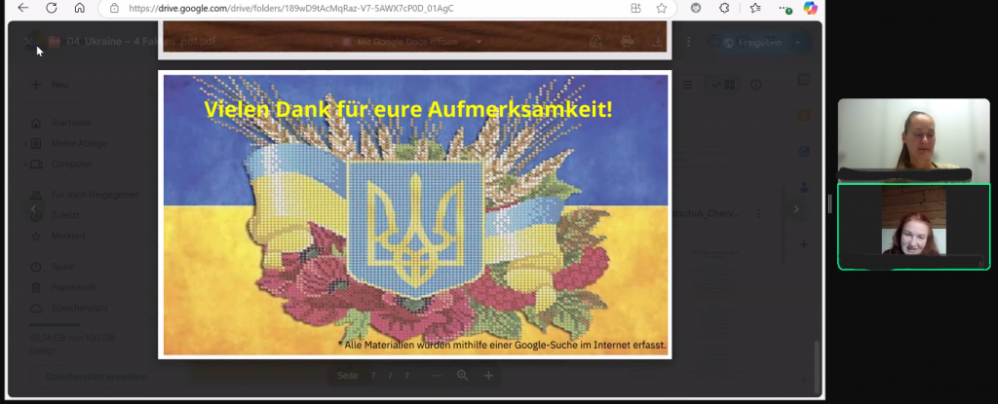The width and height of the screenshot is (998, 404).
Task: Go to the previous file arrow
Action: (x=33, y=209)
